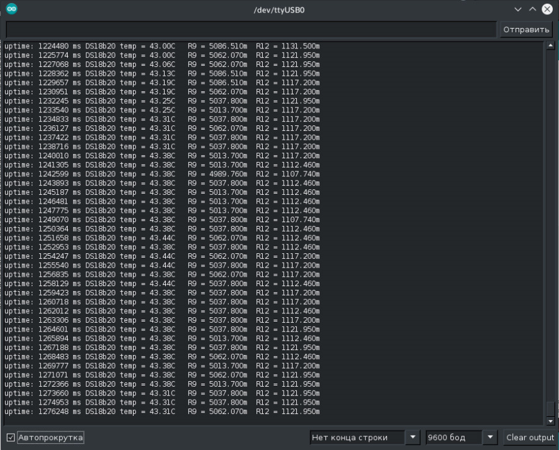Click the line with uptime 1232245 ms
The image size is (559, 450).
point(162,101)
